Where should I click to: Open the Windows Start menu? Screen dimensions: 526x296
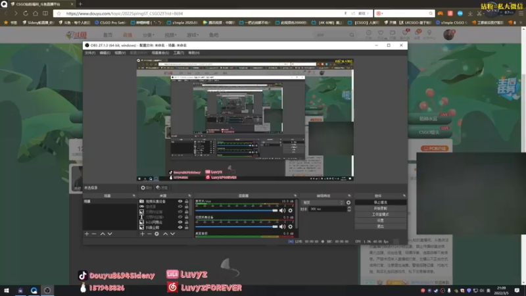[6, 290]
